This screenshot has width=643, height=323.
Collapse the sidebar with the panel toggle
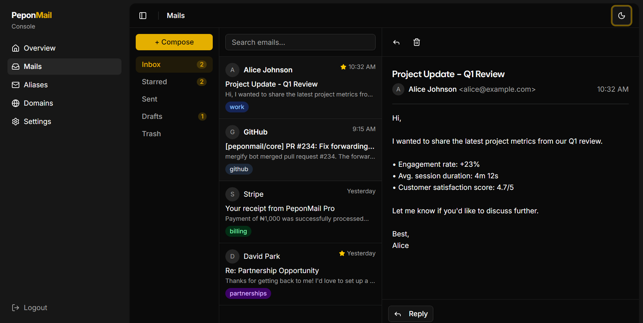click(143, 15)
